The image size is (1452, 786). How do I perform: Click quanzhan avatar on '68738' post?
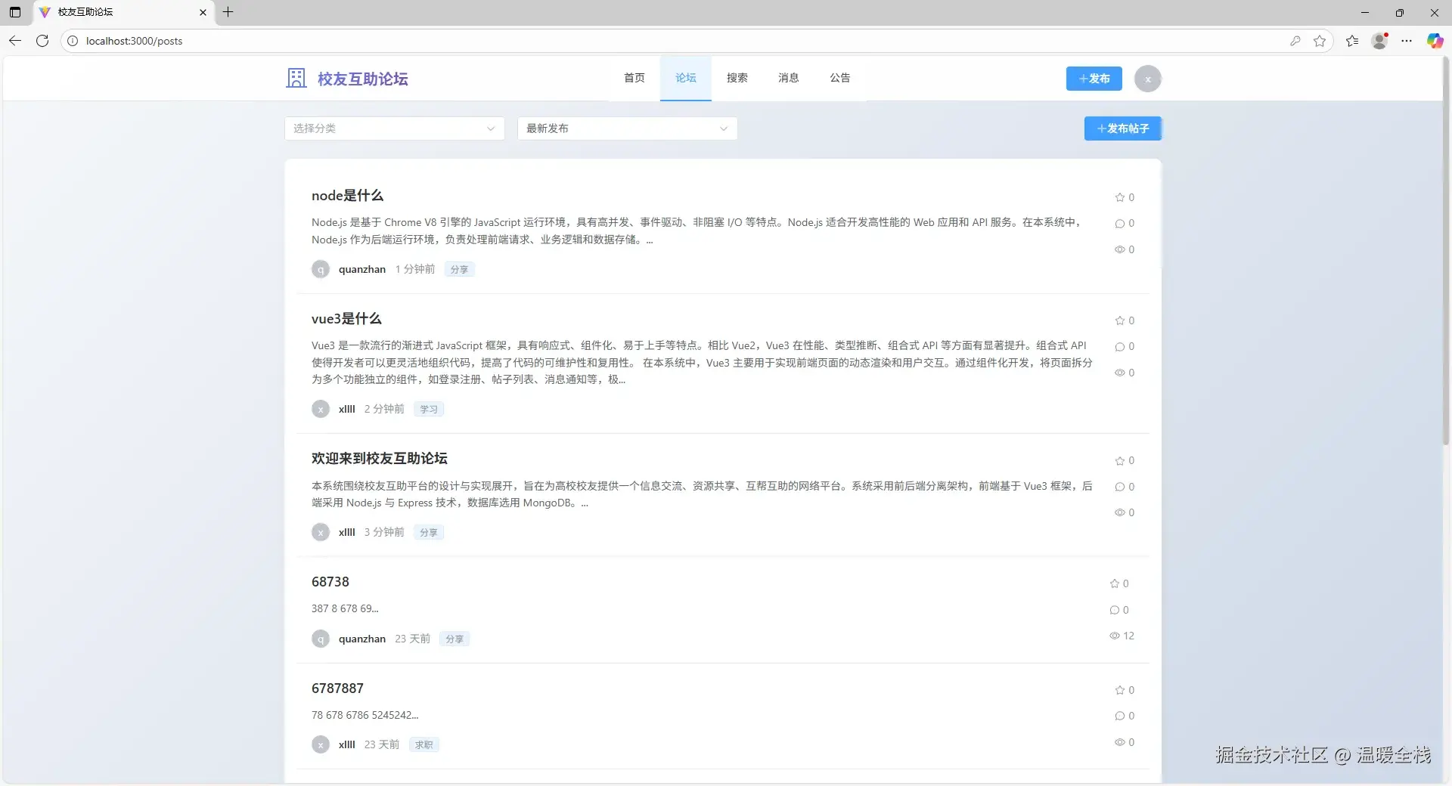point(321,639)
